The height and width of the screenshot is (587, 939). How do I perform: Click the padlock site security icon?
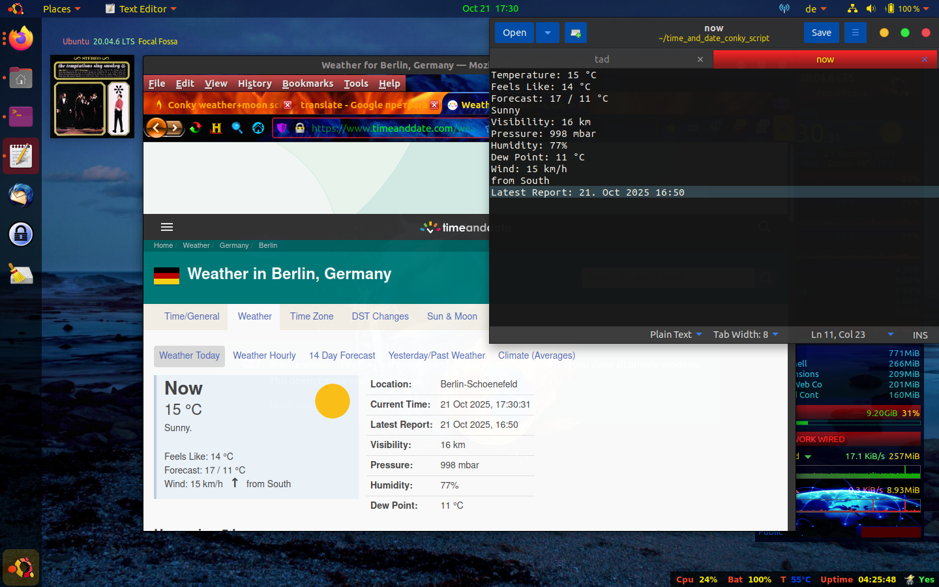click(x=300, y=128)
